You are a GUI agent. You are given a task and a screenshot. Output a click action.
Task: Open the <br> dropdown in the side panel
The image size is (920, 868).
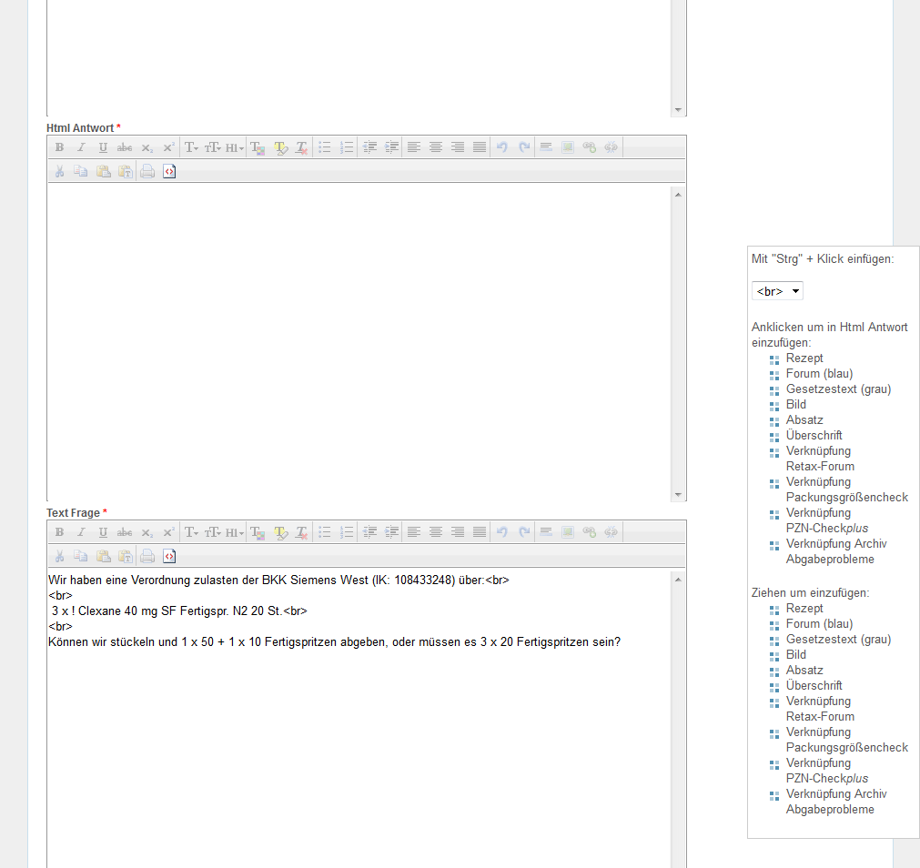coord(777,291)
